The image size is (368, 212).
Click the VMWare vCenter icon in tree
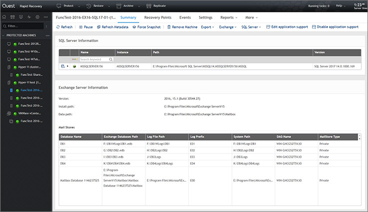point(9,113)
